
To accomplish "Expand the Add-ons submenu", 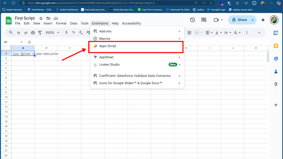I will pyautogui.click(x=137, y=31).
